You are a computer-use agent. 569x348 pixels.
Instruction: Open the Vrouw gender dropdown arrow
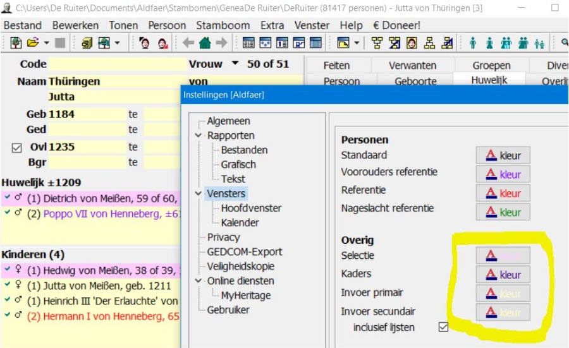pos(235,64)
